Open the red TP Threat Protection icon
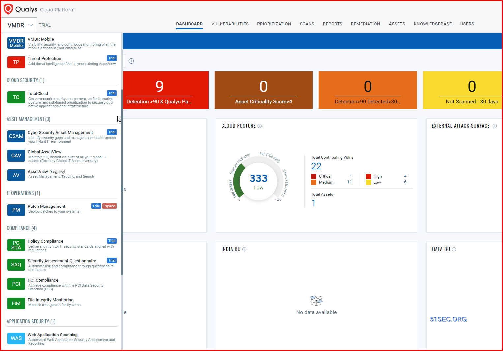503x351 pixels. (16, 62)
